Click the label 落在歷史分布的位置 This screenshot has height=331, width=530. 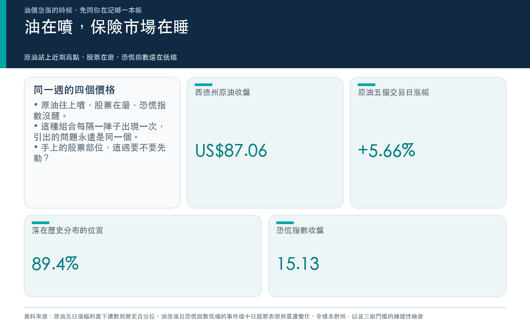click(x=68, y=230)
